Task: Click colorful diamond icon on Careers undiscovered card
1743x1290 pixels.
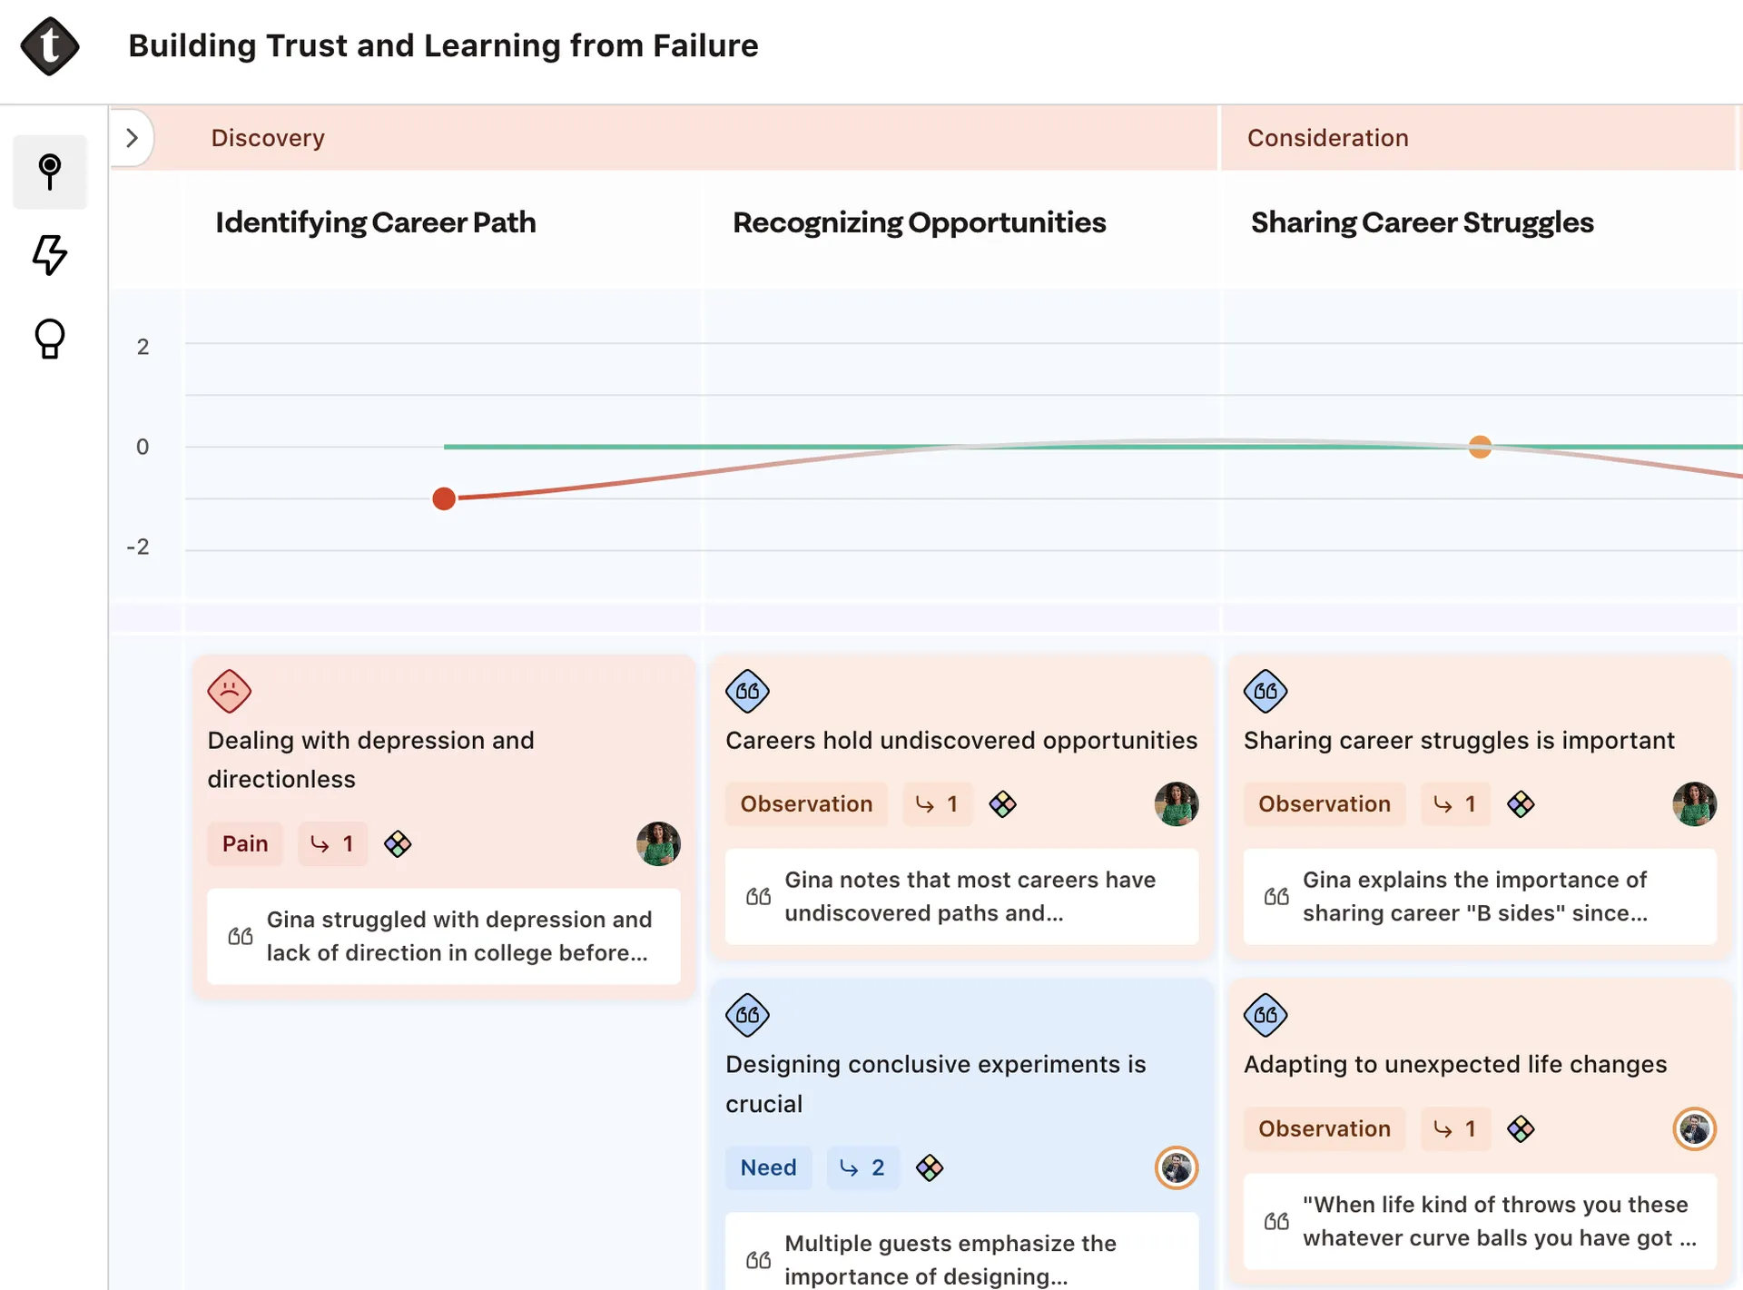Action: tap(1002, 804)
